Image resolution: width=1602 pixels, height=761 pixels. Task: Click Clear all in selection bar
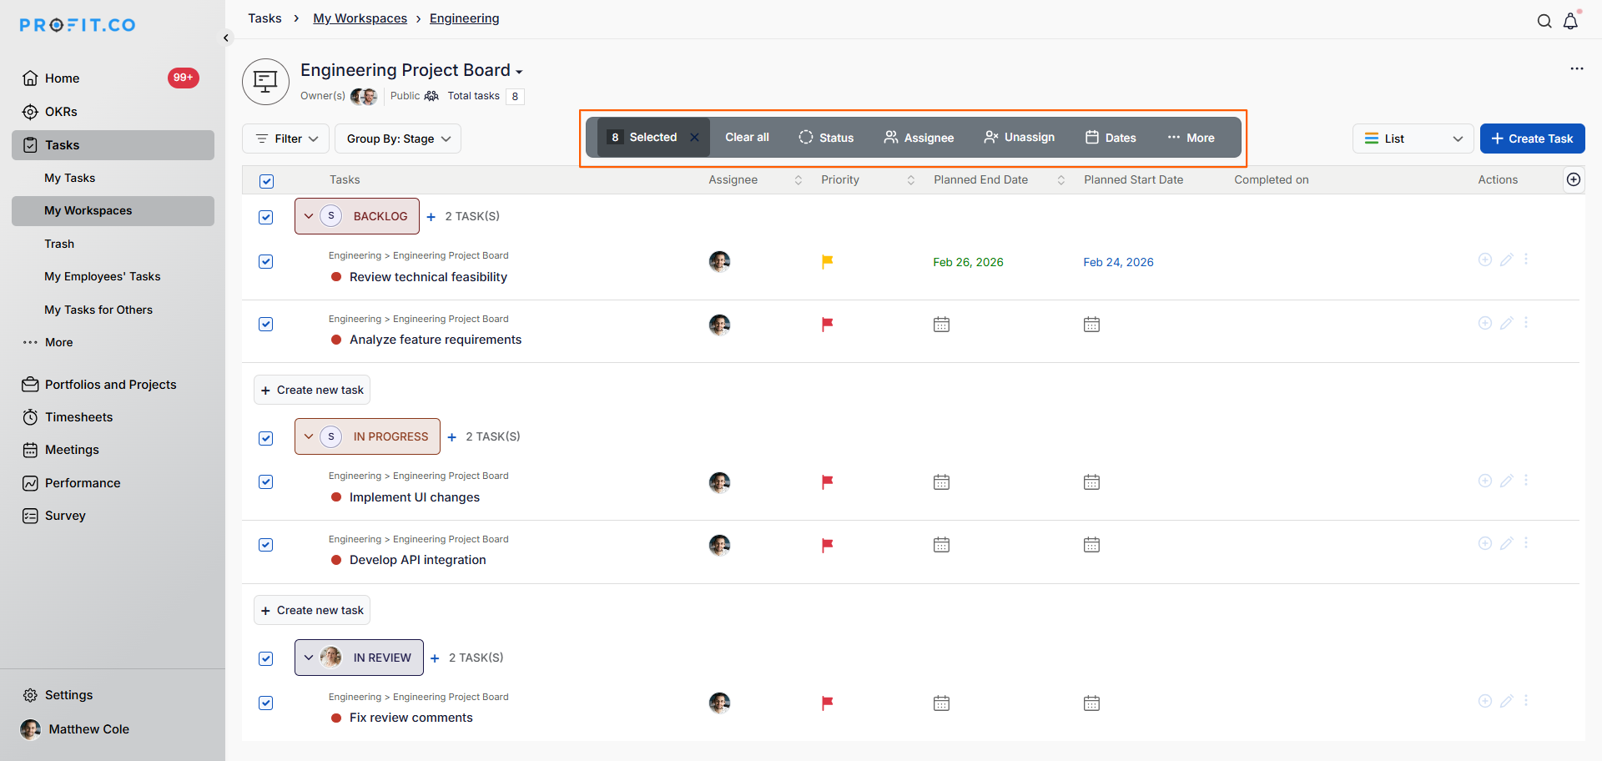pos(747,138)
